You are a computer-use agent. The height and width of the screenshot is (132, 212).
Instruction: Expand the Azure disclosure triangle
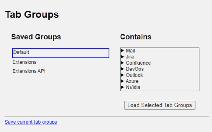coord(123,81)
